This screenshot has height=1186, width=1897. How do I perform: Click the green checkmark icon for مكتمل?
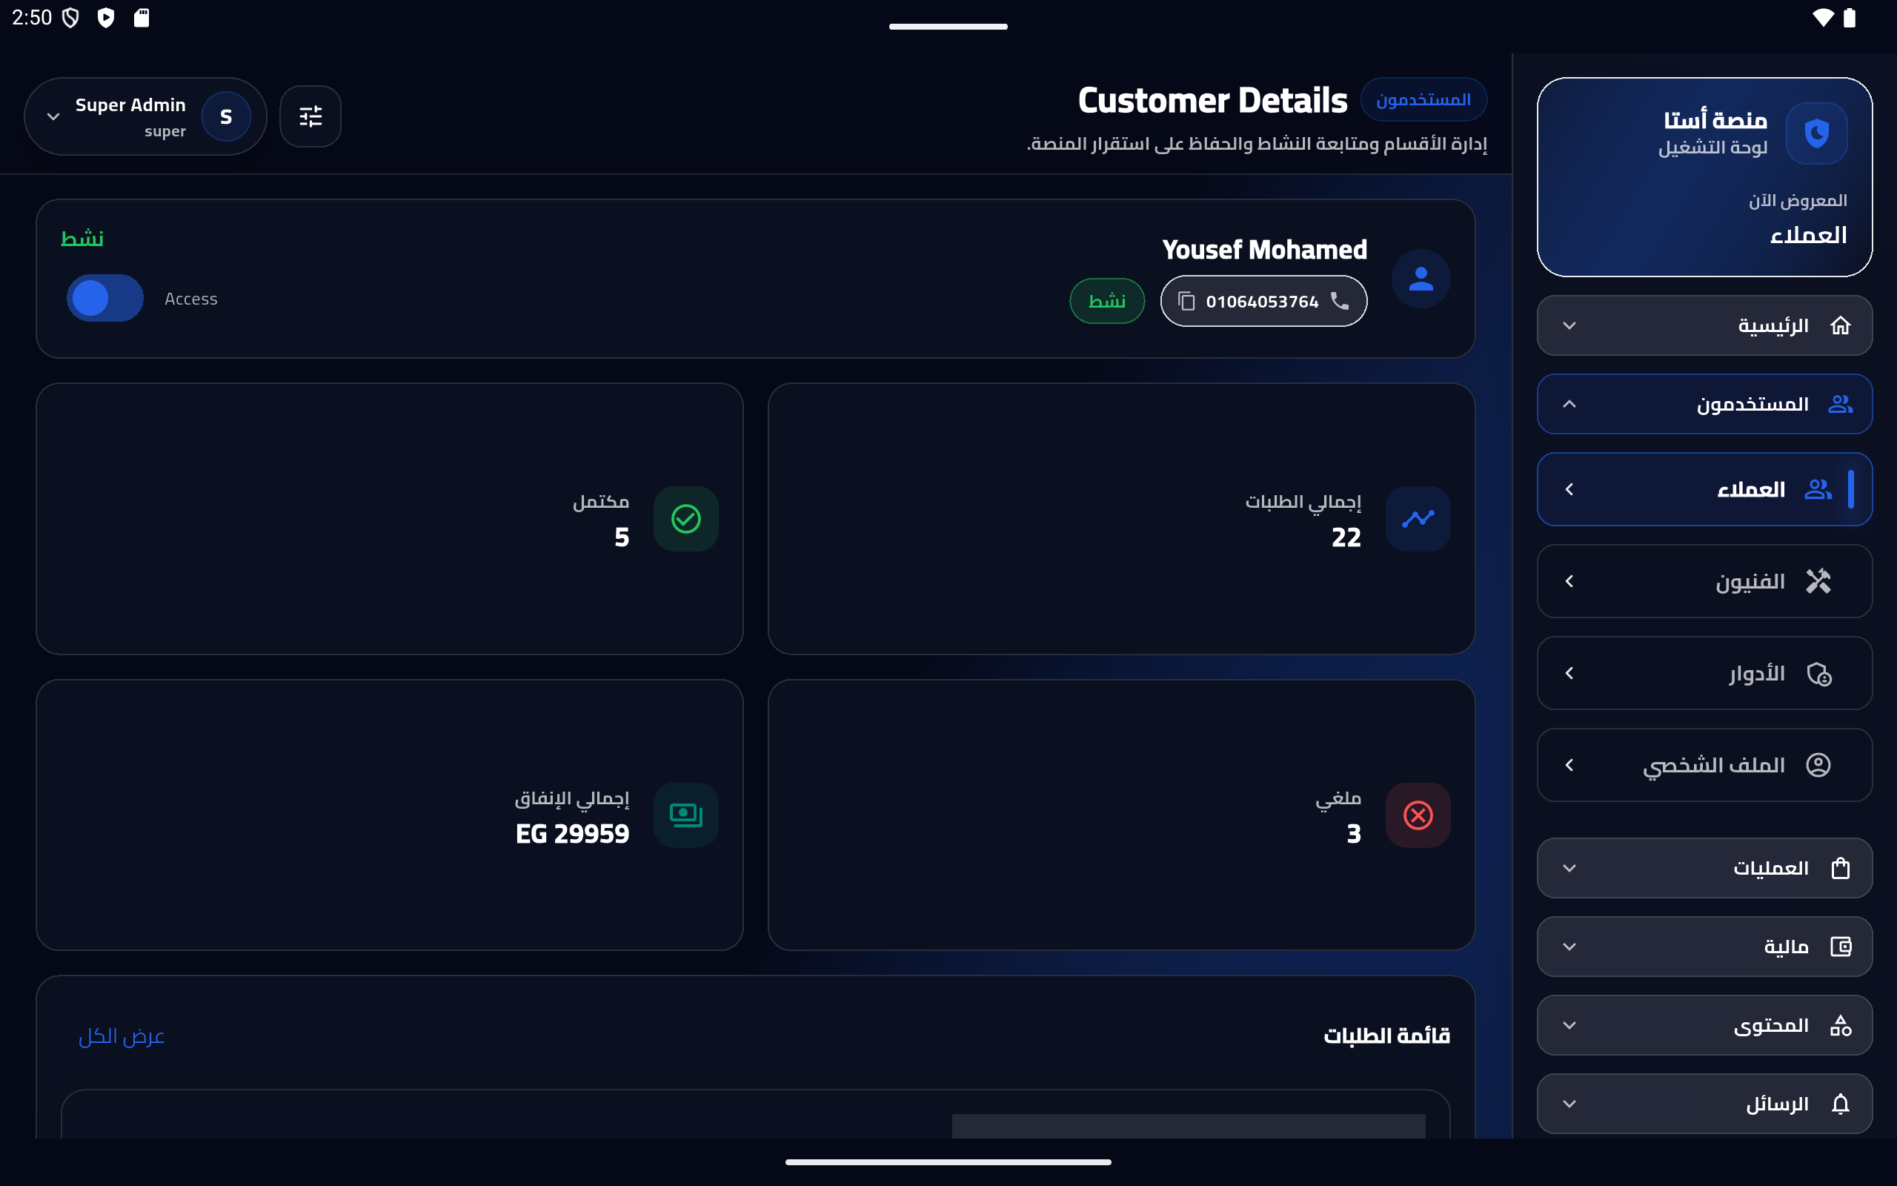coord(686,518)
